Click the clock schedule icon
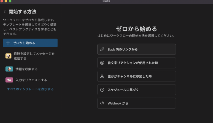This screenshot has width=213, height=123. [x=102, y=90]
